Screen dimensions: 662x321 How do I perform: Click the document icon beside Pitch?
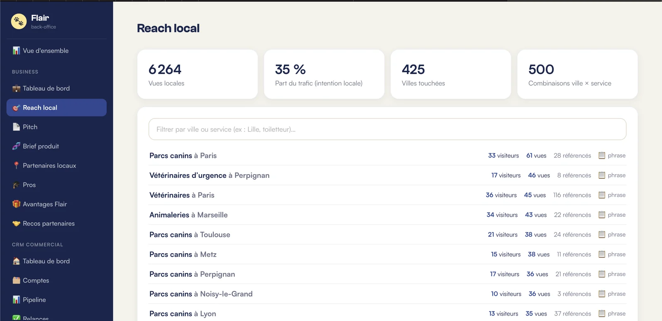point(16,127)
